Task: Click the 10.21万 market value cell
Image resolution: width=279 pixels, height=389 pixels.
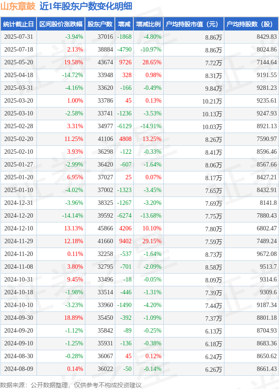Action: [x=212, y=101]
